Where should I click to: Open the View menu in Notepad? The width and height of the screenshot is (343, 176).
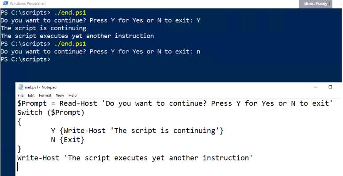pyautogui.click(x=60, y=95)
